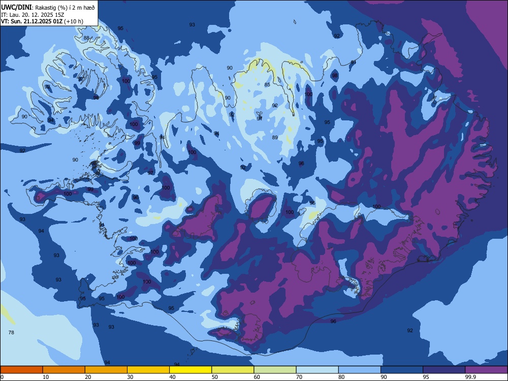Click the purple above-99.9 legend swatch

click(486, 370)
